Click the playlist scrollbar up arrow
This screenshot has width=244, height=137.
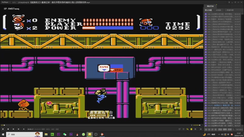242,13
